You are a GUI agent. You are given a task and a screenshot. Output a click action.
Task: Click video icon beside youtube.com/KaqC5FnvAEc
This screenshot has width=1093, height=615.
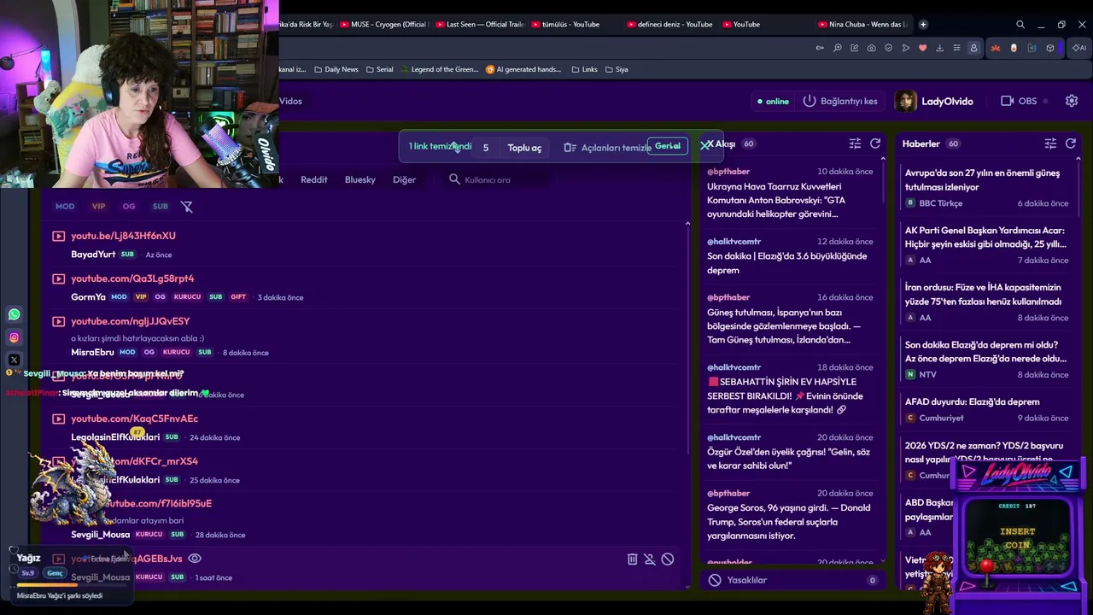[x=58, y=419]
